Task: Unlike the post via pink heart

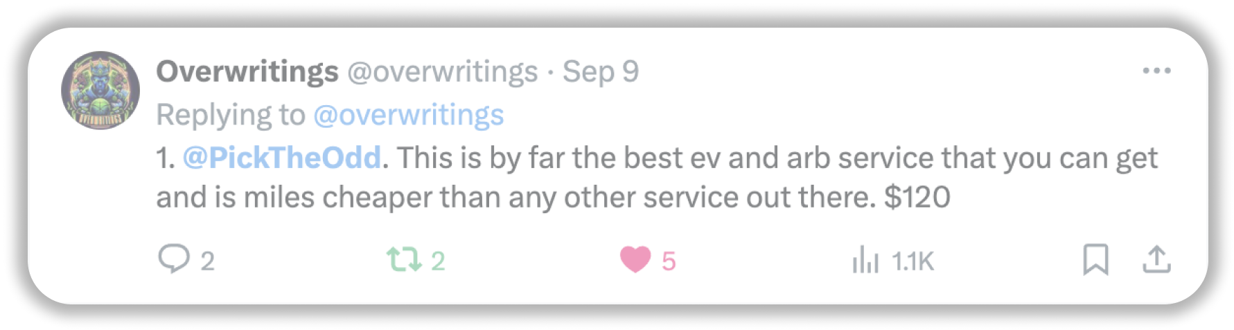Action: 635,260
